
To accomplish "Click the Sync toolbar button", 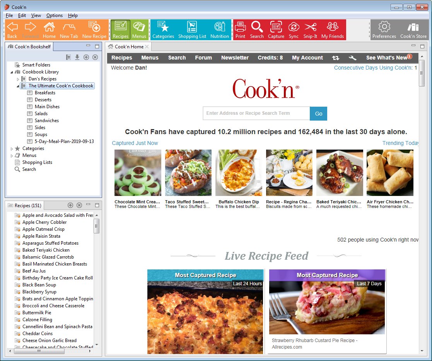I will (294, 30).
